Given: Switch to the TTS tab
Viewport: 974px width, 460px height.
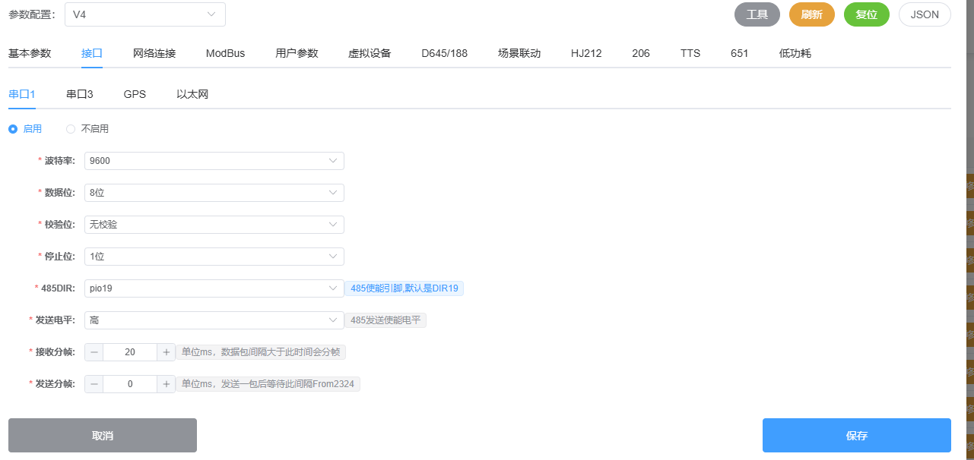Looking at the screenshot, I should point(690,53).
